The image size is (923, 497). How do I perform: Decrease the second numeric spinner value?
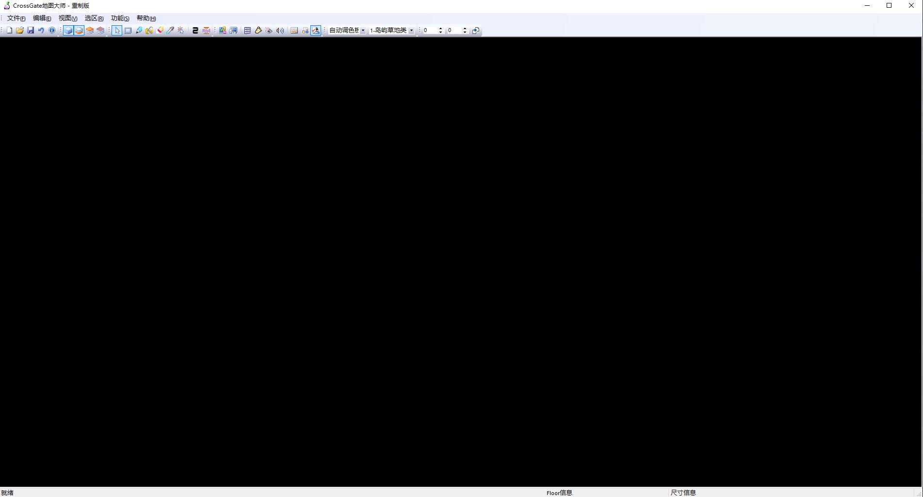point(465,32)
